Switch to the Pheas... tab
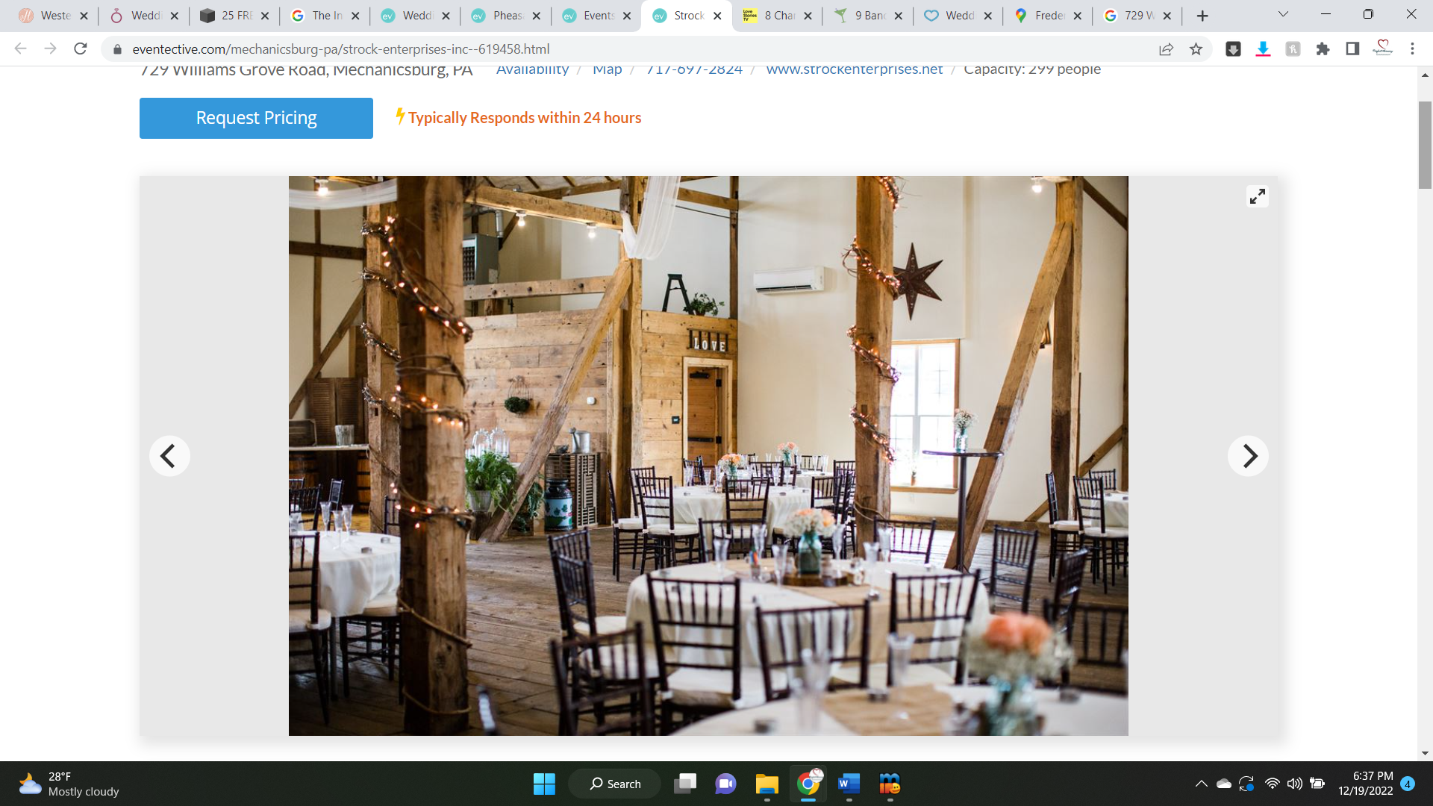Screen dimensions: 1433x806 [507, 16]
